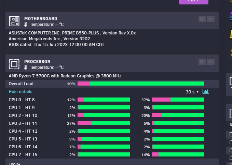Click the Processor chip icon
This screenshot has width=232, height=165.
coord(14,64)
